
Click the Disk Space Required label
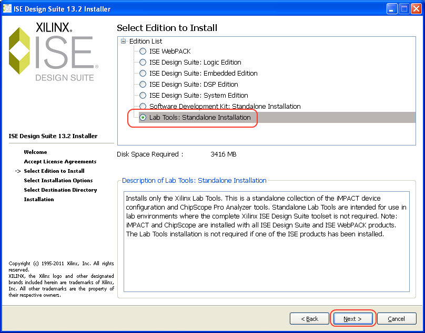tap(150, 154)
